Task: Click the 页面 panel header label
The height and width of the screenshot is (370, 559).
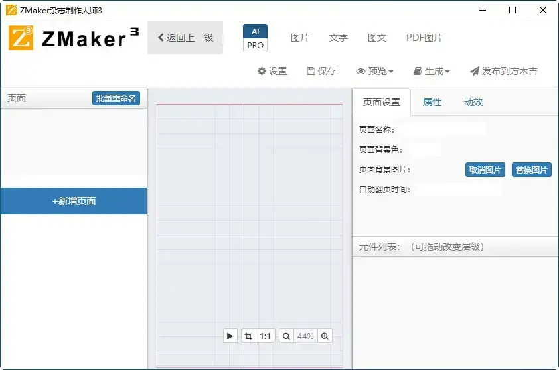Action: tap(17, 98)
